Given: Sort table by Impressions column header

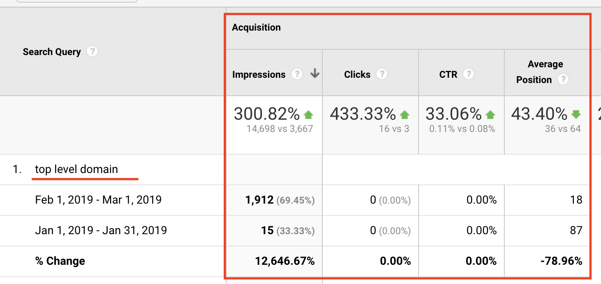Looking at the screenshot, I should coord(259,74).
